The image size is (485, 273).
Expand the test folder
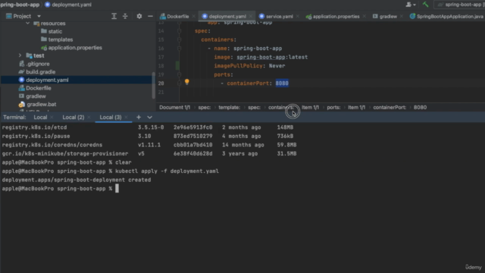20,55
